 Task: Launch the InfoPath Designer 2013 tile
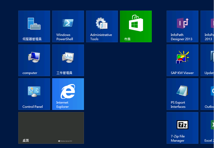pos(182,27)
